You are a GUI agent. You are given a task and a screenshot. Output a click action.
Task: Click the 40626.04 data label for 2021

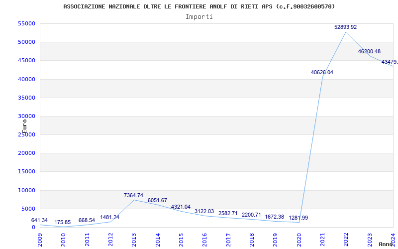tap(322, 73)
